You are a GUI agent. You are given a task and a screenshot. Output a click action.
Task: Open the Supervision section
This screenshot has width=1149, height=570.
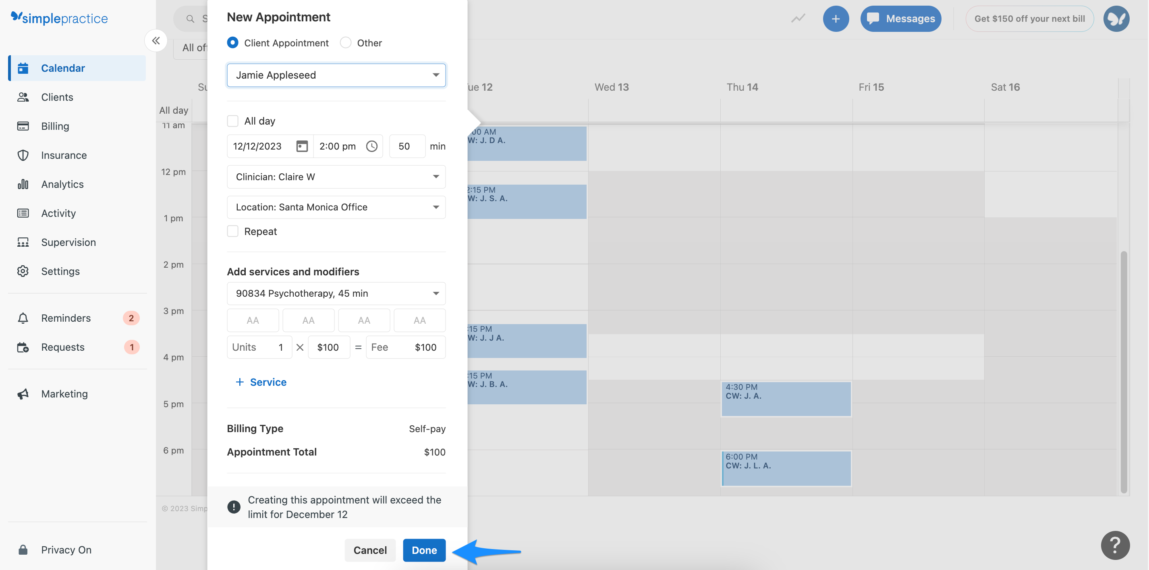click(68, 242)
